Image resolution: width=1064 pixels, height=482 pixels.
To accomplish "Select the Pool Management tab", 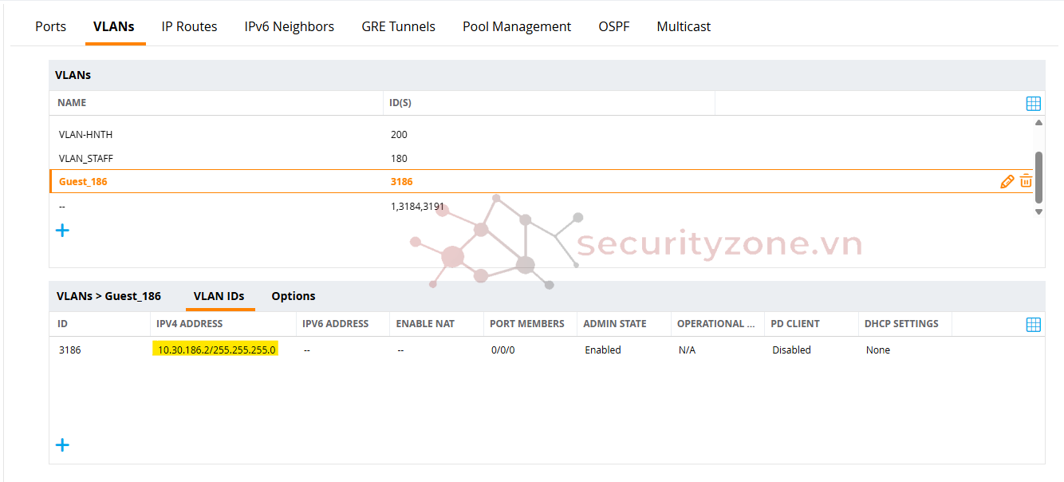I will coord(516,26).
